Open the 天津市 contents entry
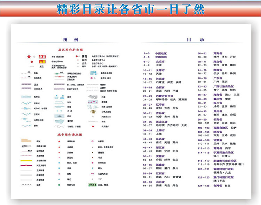 coord(160,70)
